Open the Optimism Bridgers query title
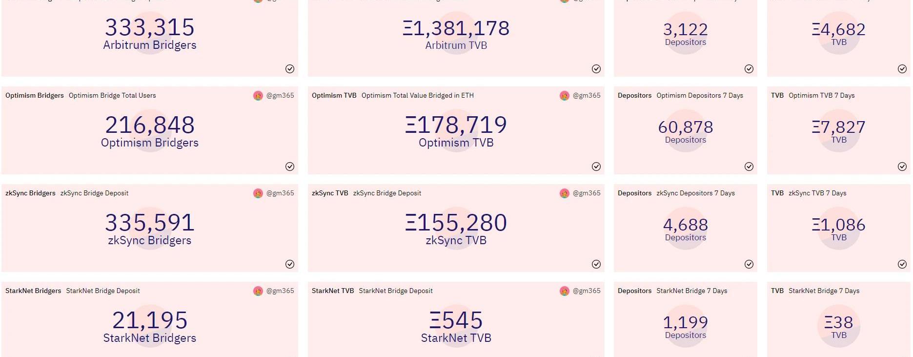913x357 pixels. [x=35, y=96]
